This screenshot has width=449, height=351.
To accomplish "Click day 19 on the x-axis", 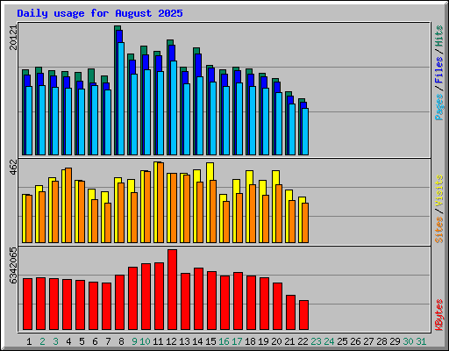I will point(263,341).
